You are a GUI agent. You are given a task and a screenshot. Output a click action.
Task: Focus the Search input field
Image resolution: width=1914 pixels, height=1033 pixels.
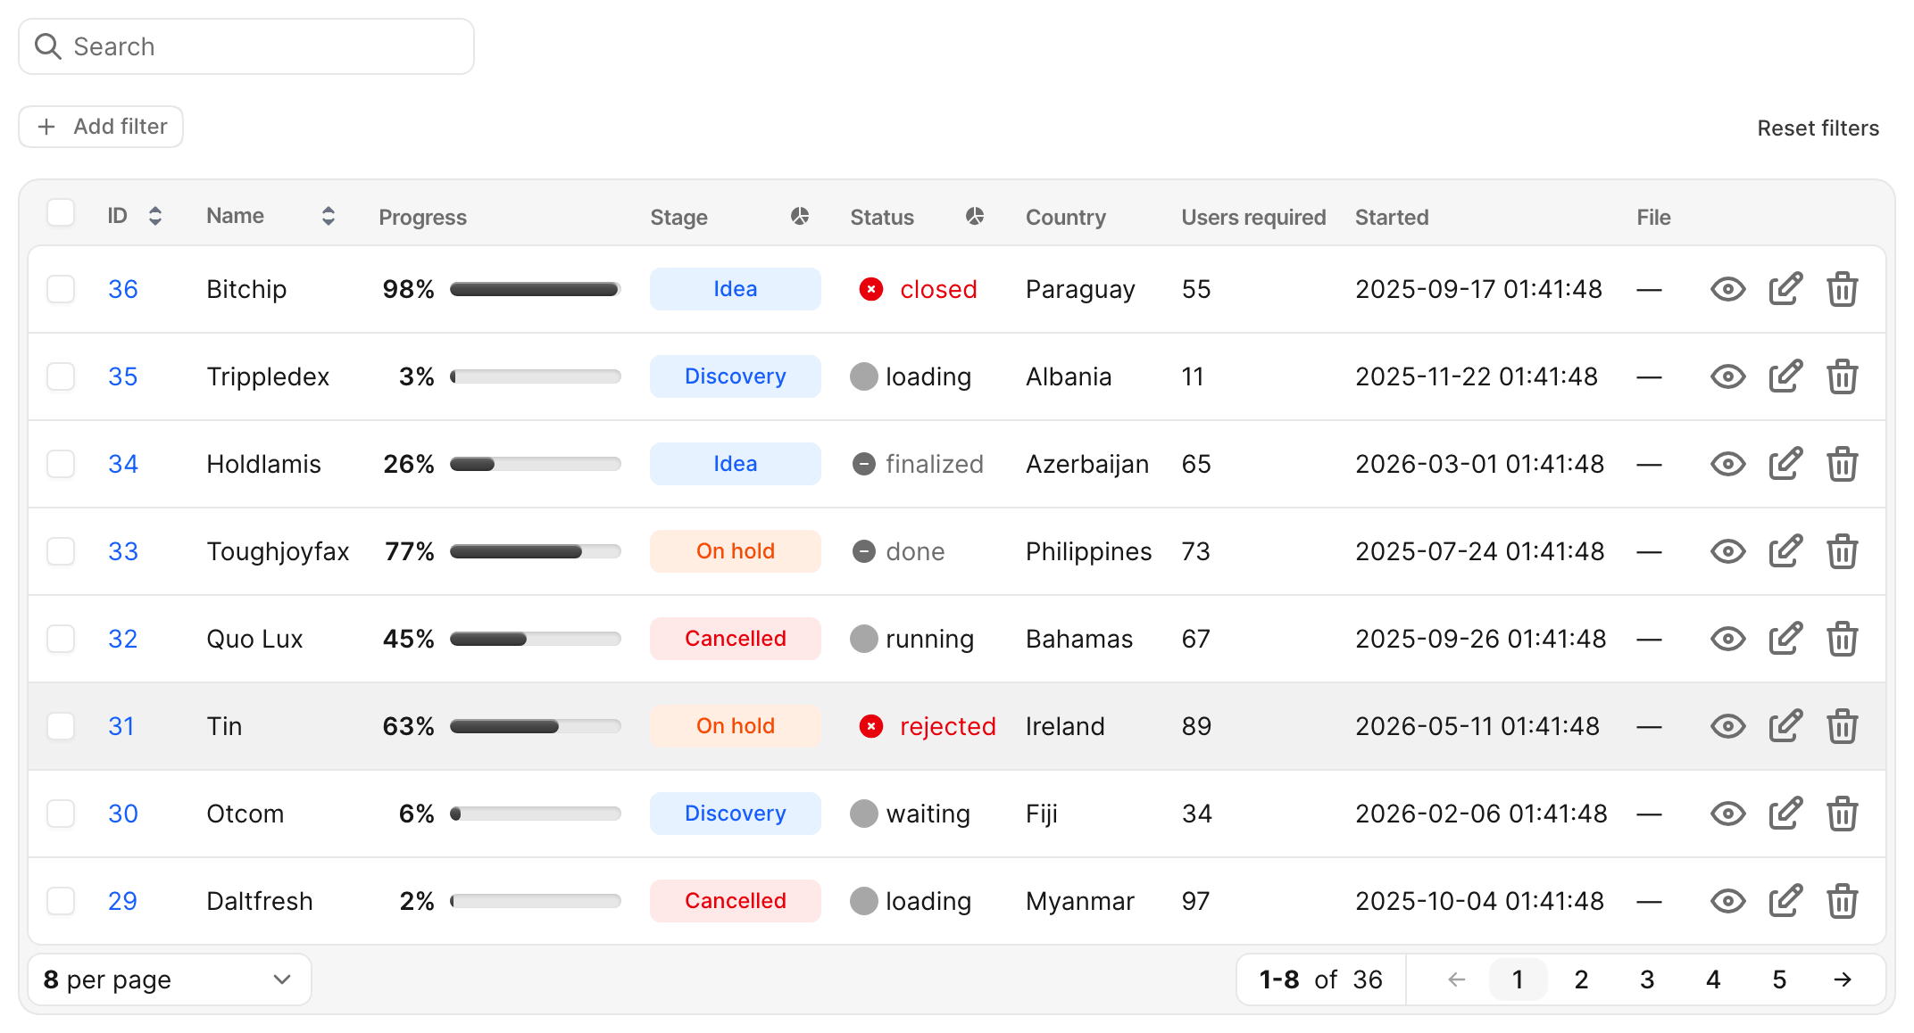[x=246, y=46]
